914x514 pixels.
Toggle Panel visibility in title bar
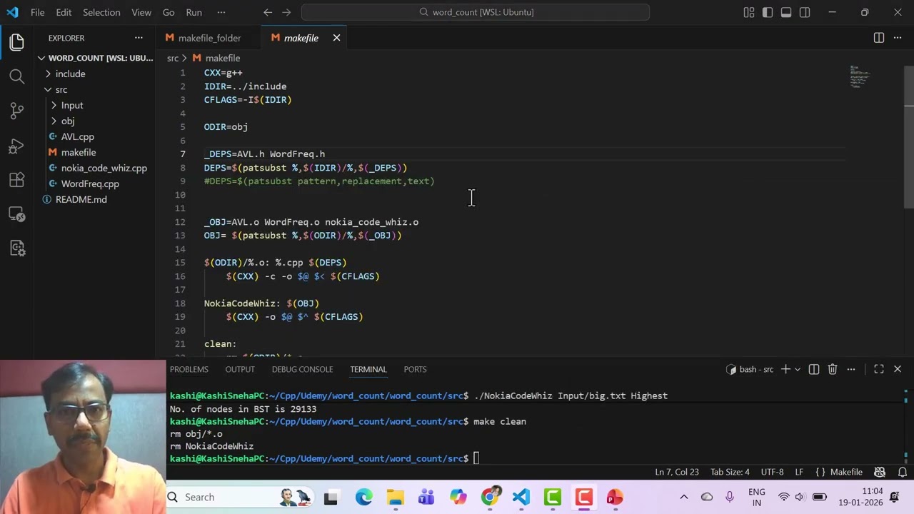coord(786,12)
